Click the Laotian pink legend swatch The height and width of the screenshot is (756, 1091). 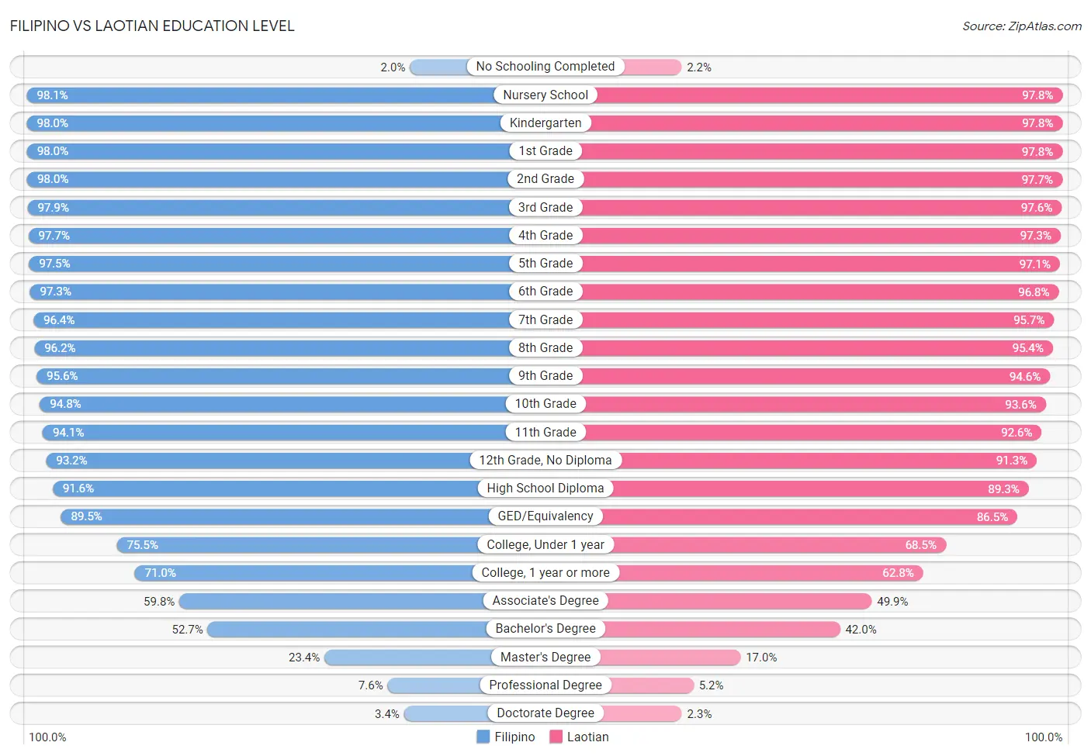(556, 737)
